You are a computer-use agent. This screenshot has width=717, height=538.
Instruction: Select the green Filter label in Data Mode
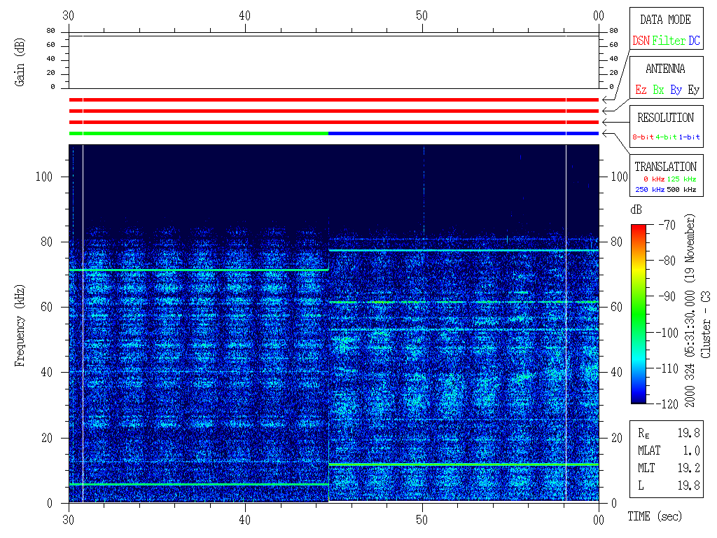[669, 41]
